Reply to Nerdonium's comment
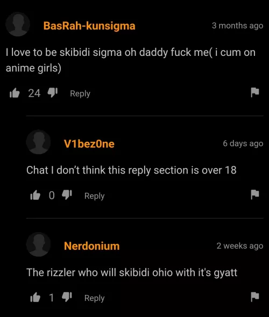Viewport: 269px width, 317px height. click(94, 298)
